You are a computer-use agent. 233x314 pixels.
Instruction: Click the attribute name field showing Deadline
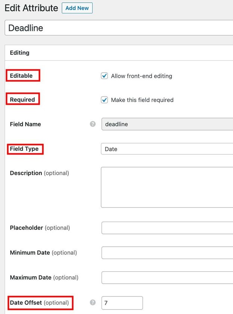112,28
